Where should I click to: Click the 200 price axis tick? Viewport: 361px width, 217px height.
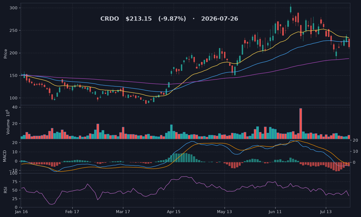tap(14, 53)
